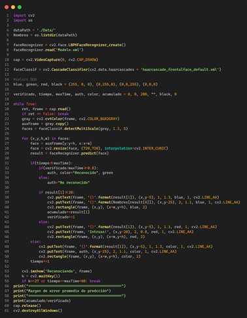Click the LBPHFaceRecognizer_create() line
The width and height of the screenshot is (247, 318).
[x=69, y=45]
